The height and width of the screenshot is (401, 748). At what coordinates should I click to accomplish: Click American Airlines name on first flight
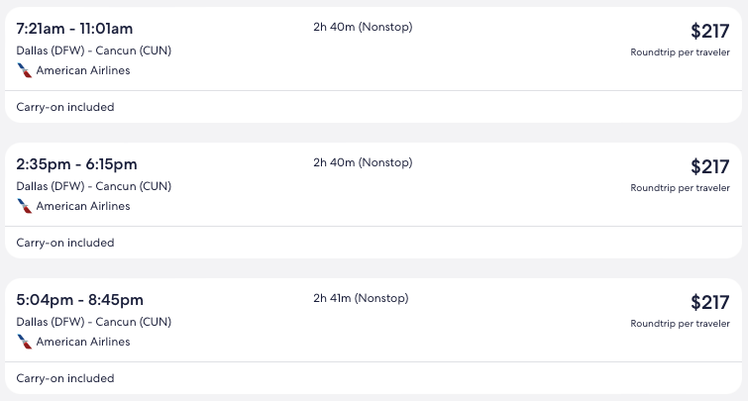pos(83,70)
